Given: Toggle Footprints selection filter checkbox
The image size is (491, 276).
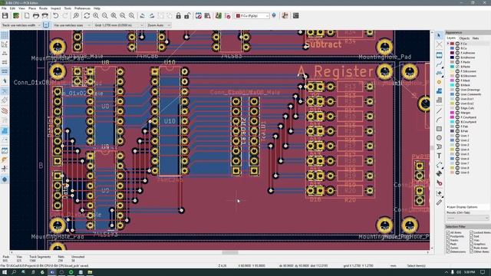Looking at the screenshot, I should 448,236.
